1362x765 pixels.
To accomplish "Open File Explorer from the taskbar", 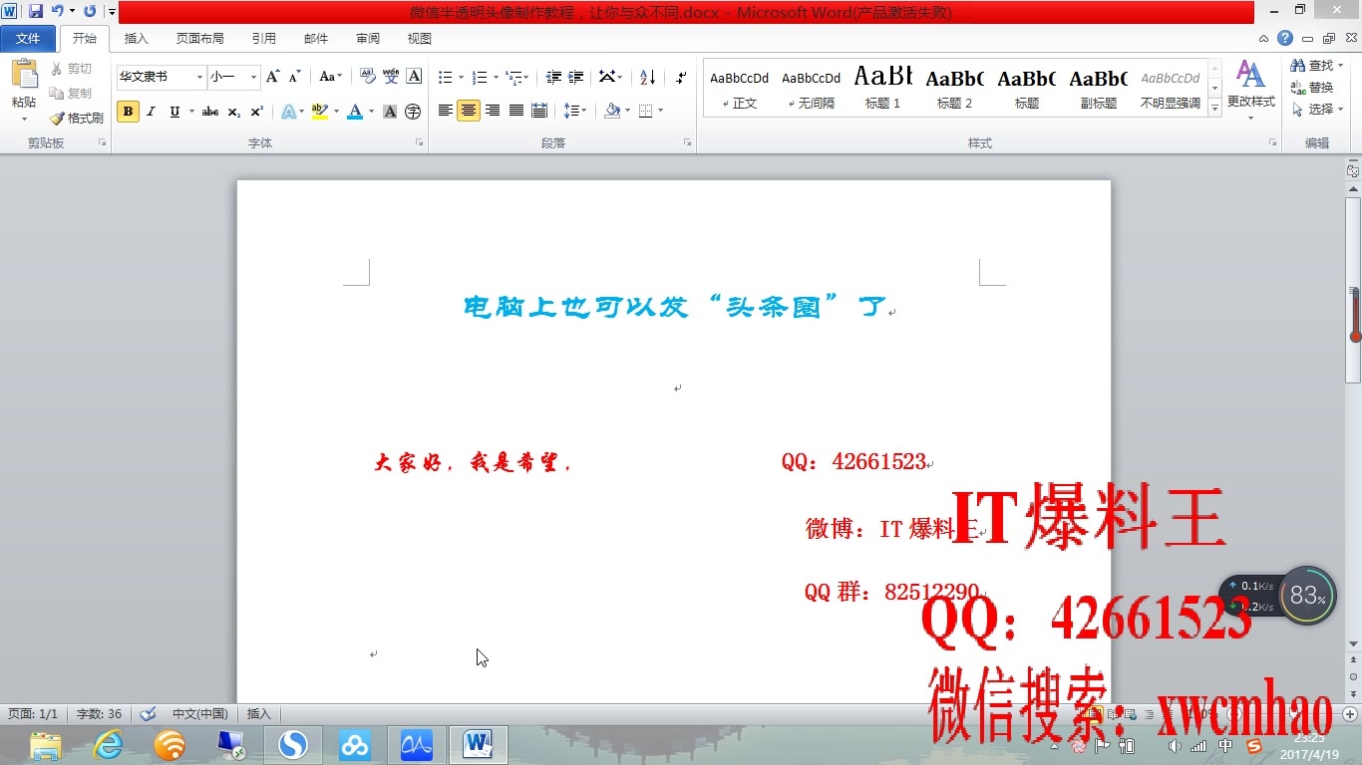I will tap(46, 744).
